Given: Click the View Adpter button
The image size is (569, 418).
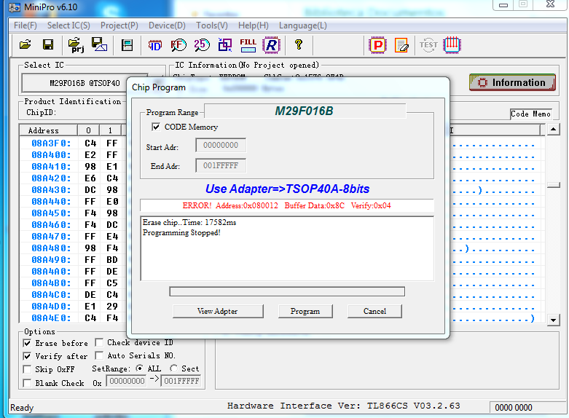Looking at the screenshot, I should pos(217,311).
